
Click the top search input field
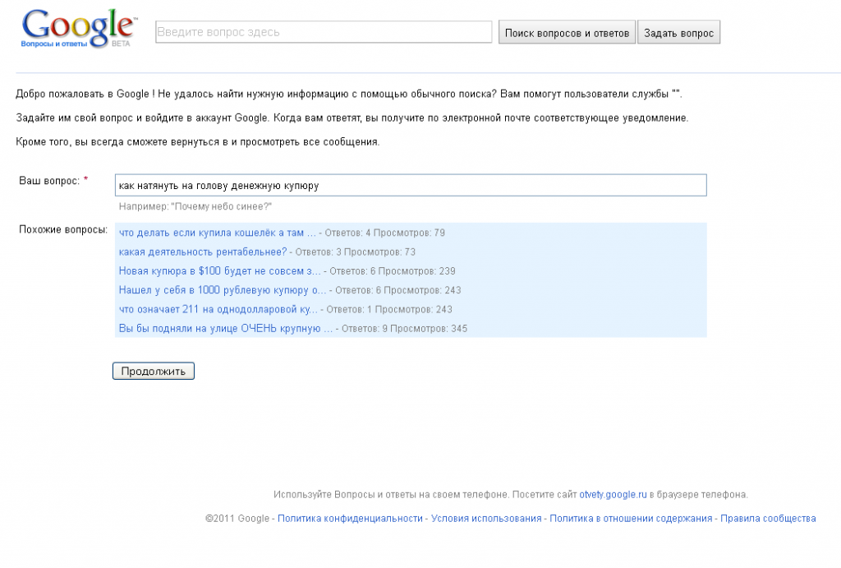(324, 32)
